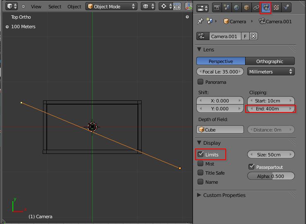Open the Object Mode dropdown
This screenshot has height=224, width=306.
click(x=111, y=6)
